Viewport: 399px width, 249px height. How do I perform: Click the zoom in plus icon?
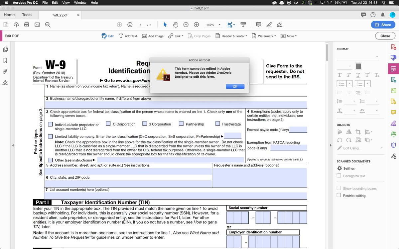[197, 25]
